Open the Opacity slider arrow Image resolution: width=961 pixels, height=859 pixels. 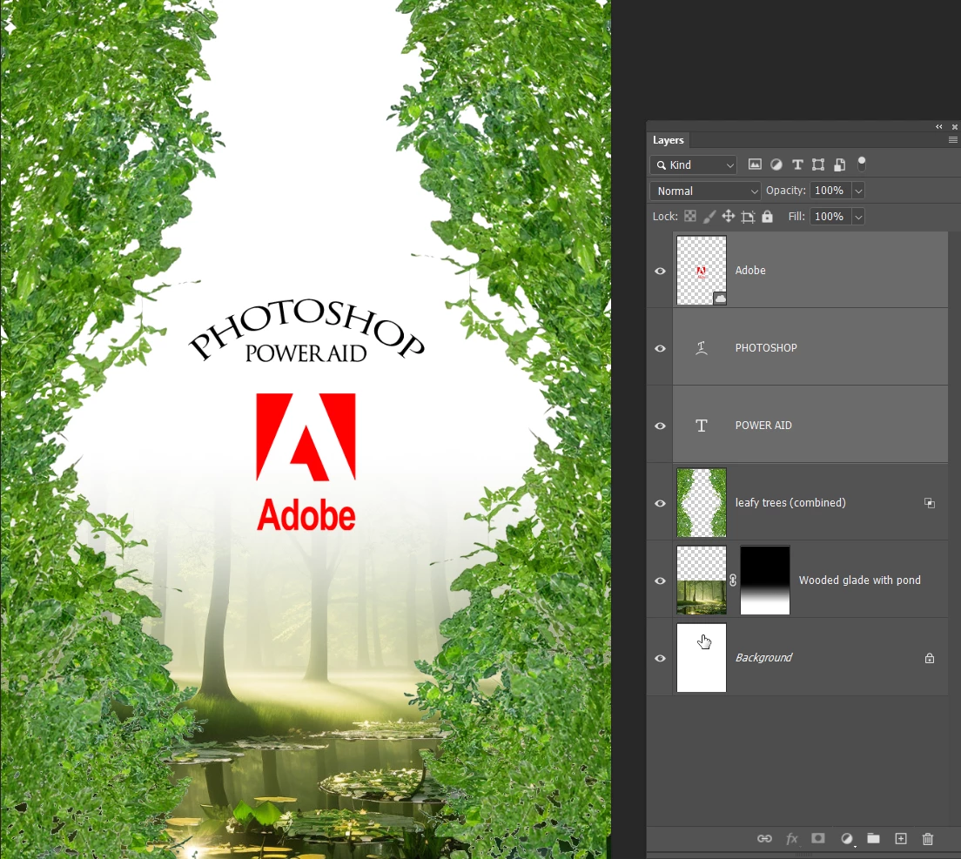[858, 191]
